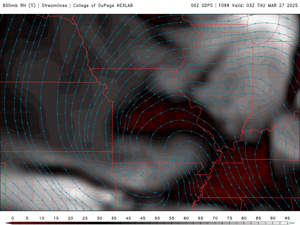
Task: Click the "90" value on the color scale
Action: [273, 218]
